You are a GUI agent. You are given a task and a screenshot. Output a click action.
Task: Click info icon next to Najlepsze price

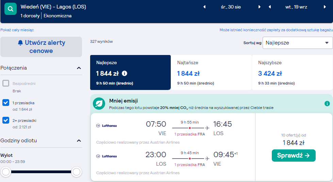[124, 73]
